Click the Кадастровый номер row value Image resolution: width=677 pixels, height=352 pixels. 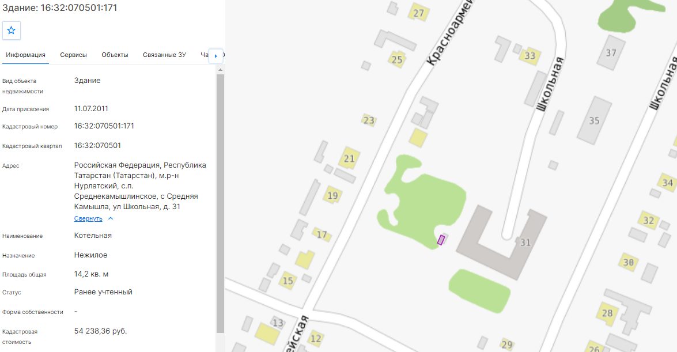tap(104, 126)
